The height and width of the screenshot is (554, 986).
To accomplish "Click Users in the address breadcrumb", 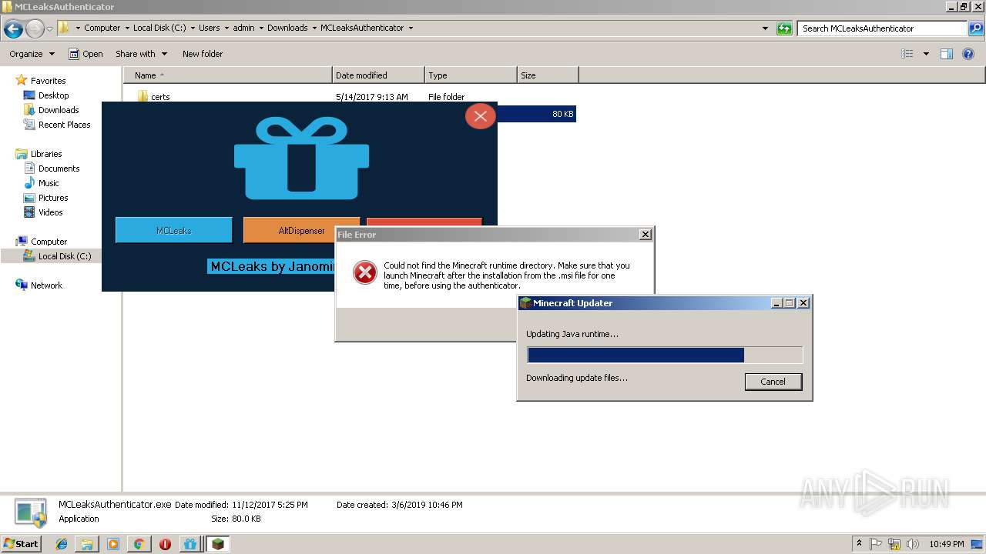I will [210, 28].
